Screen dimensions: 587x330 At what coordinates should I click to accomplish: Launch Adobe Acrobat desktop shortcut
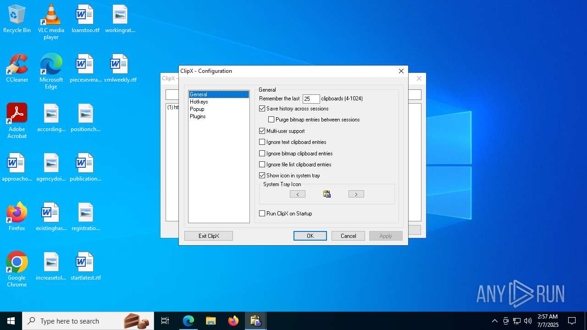coord(17,121)
